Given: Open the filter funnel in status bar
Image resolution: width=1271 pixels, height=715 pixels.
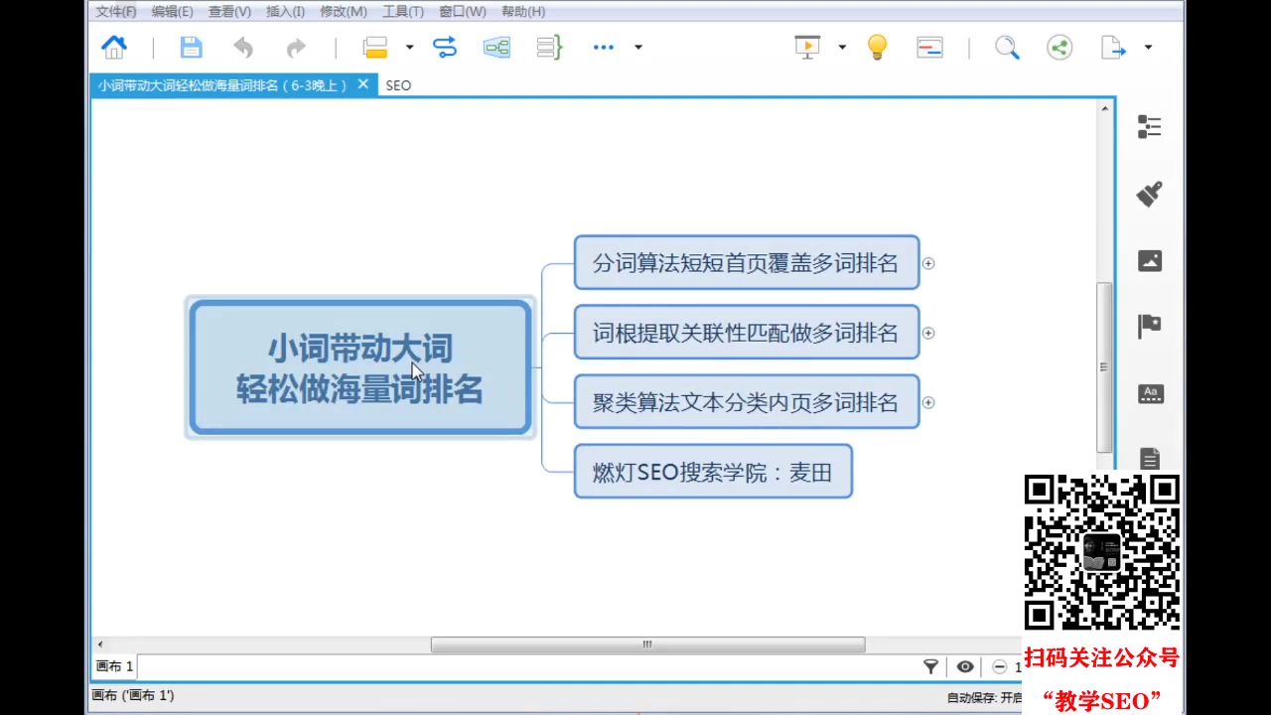Looking at the screenshot, I should coord(930,666).
